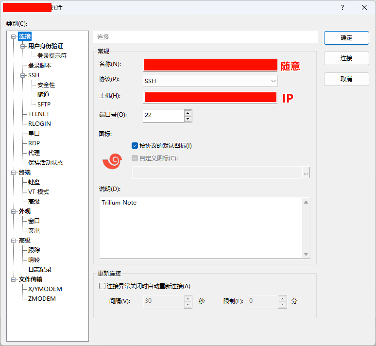Open the custom icon browse button
Screen dimensions: 376x346
(x=306, y=173)
